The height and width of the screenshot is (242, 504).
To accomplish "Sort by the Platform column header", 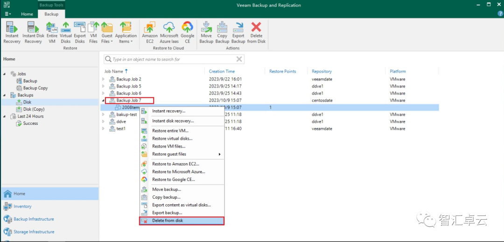I will coord(398,72).
